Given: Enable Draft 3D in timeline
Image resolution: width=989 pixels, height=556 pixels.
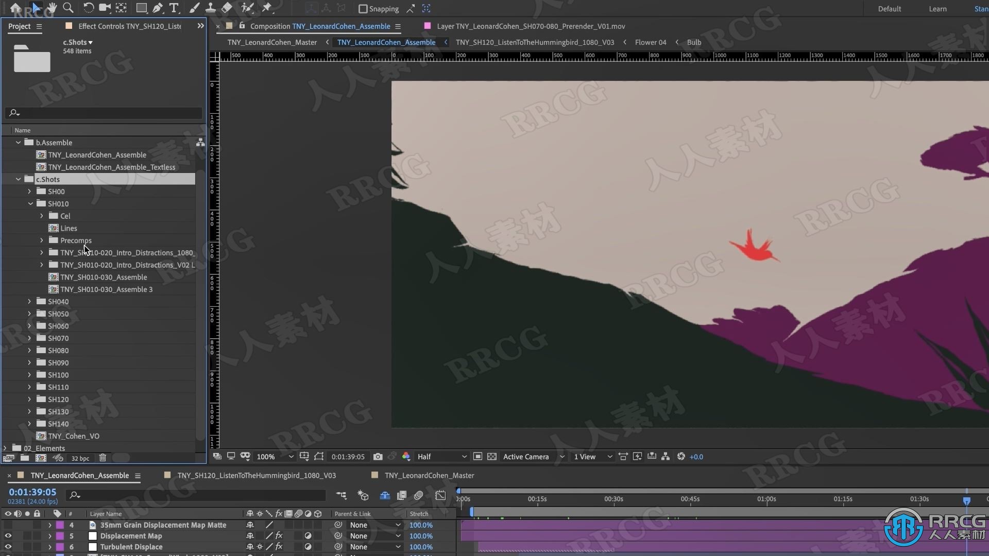Looking at the screenshot, I should pyautogui.click(x=363, y=495).
